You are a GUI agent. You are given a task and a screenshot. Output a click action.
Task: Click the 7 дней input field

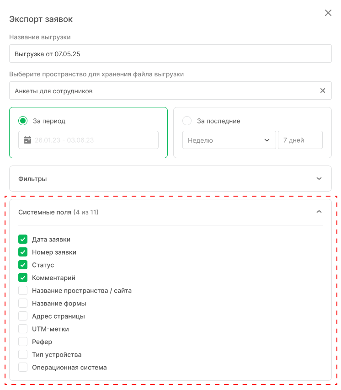[x=300, y=140]
